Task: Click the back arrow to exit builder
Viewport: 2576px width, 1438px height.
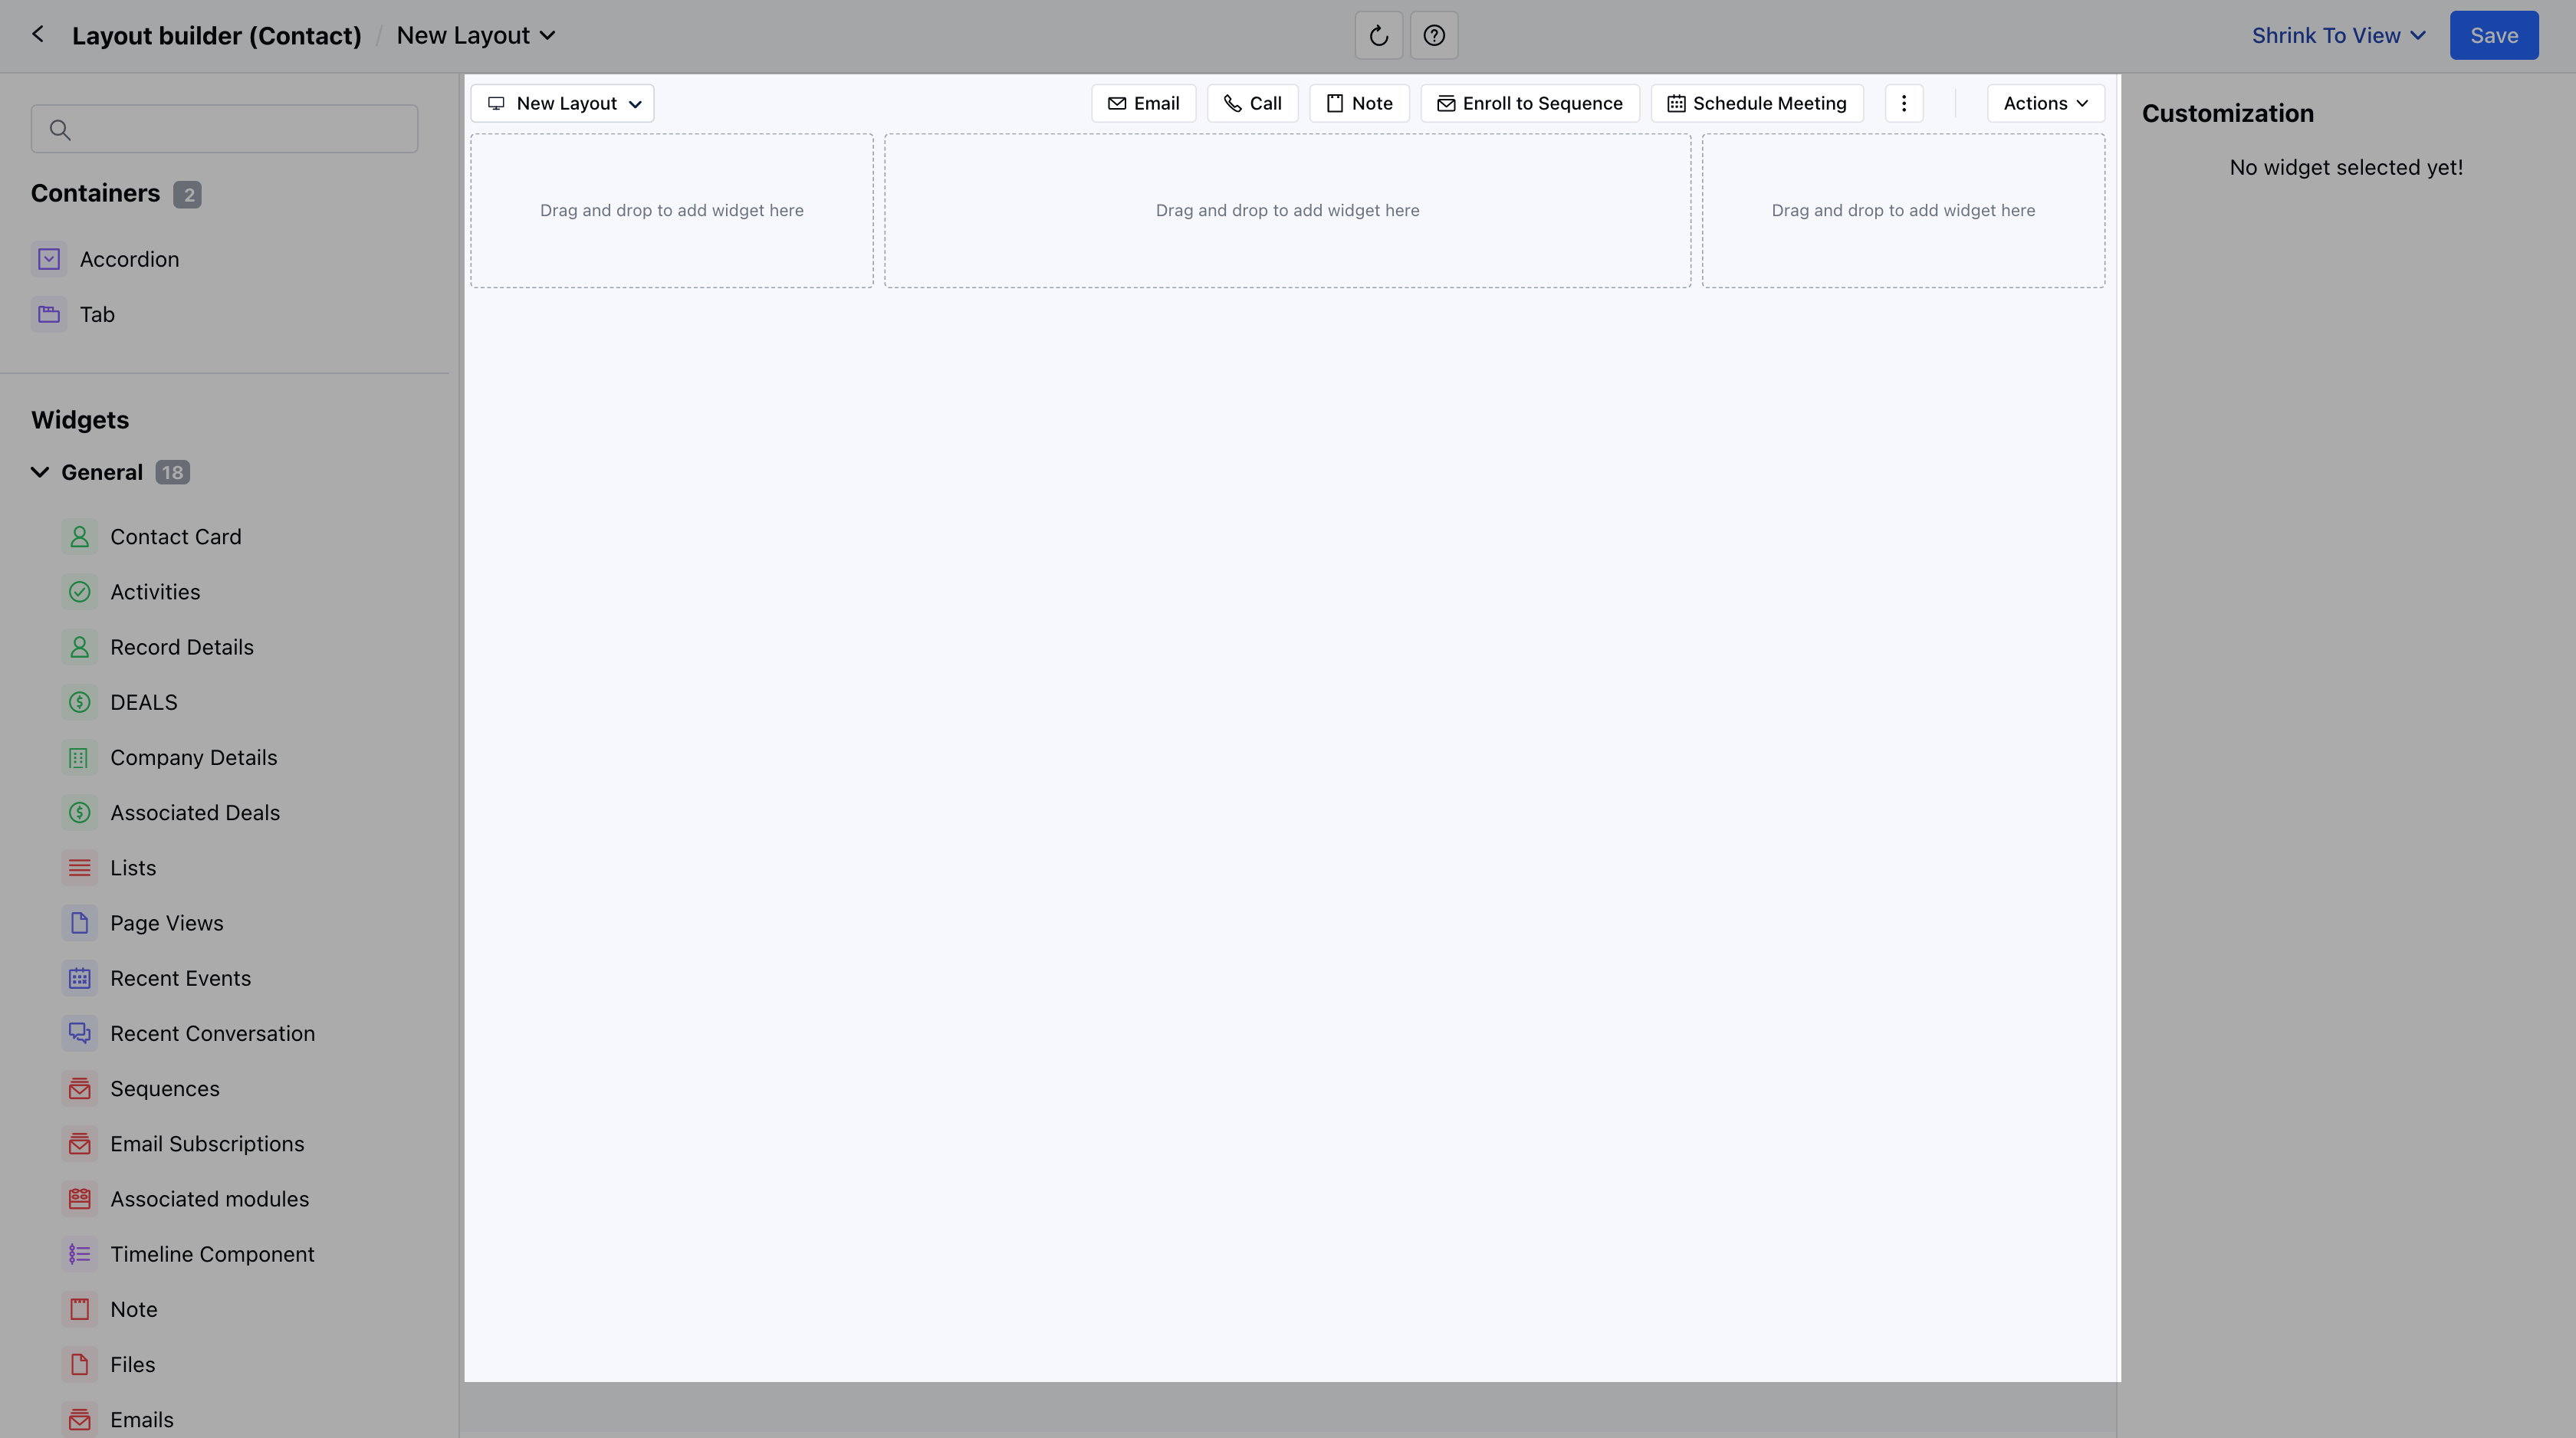Action: tap(38, 33)
